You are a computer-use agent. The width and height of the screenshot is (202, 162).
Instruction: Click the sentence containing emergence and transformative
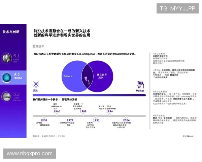pyautogui.click(x=85, y=54)
